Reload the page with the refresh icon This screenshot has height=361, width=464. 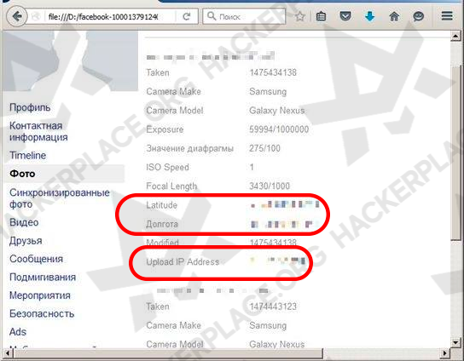pos(187,16)
